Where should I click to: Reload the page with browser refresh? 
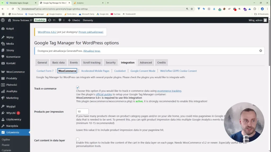pos(13,9)
